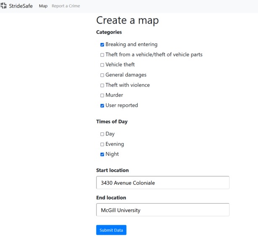
Task: Click the Theft with violence label text
Action: click(x=128, y=85)
